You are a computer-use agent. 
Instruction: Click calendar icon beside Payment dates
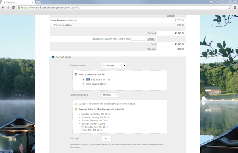pos(76,109)
